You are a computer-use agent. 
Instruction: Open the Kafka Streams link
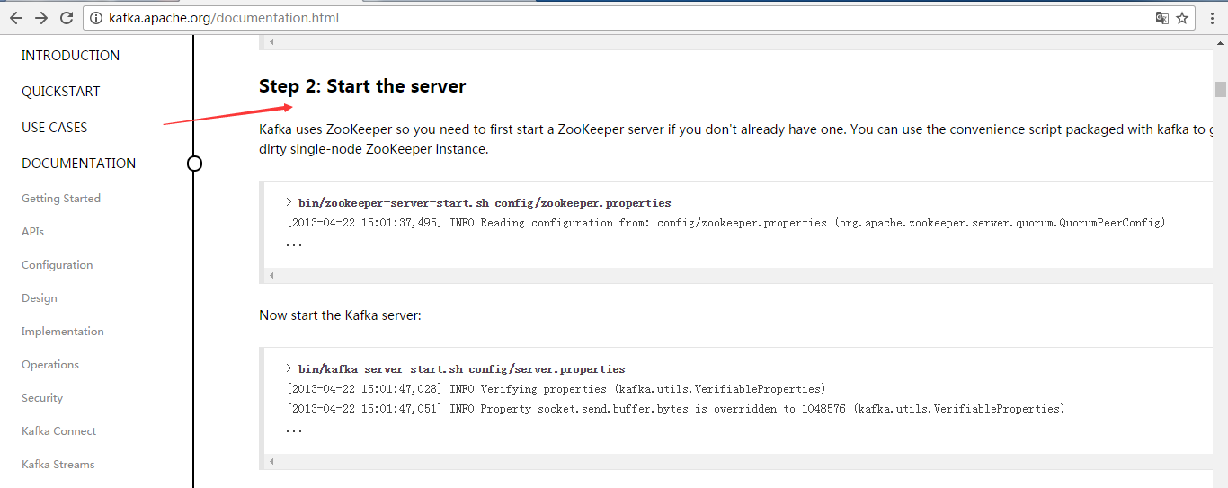[58, 465]
